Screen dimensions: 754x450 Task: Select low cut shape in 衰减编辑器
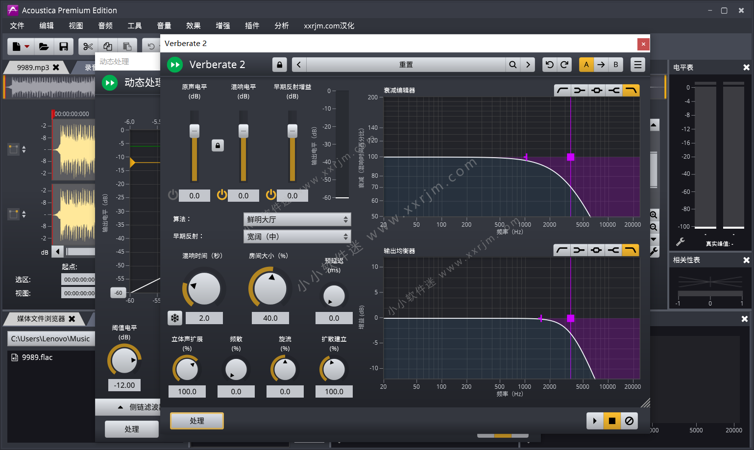563,90
